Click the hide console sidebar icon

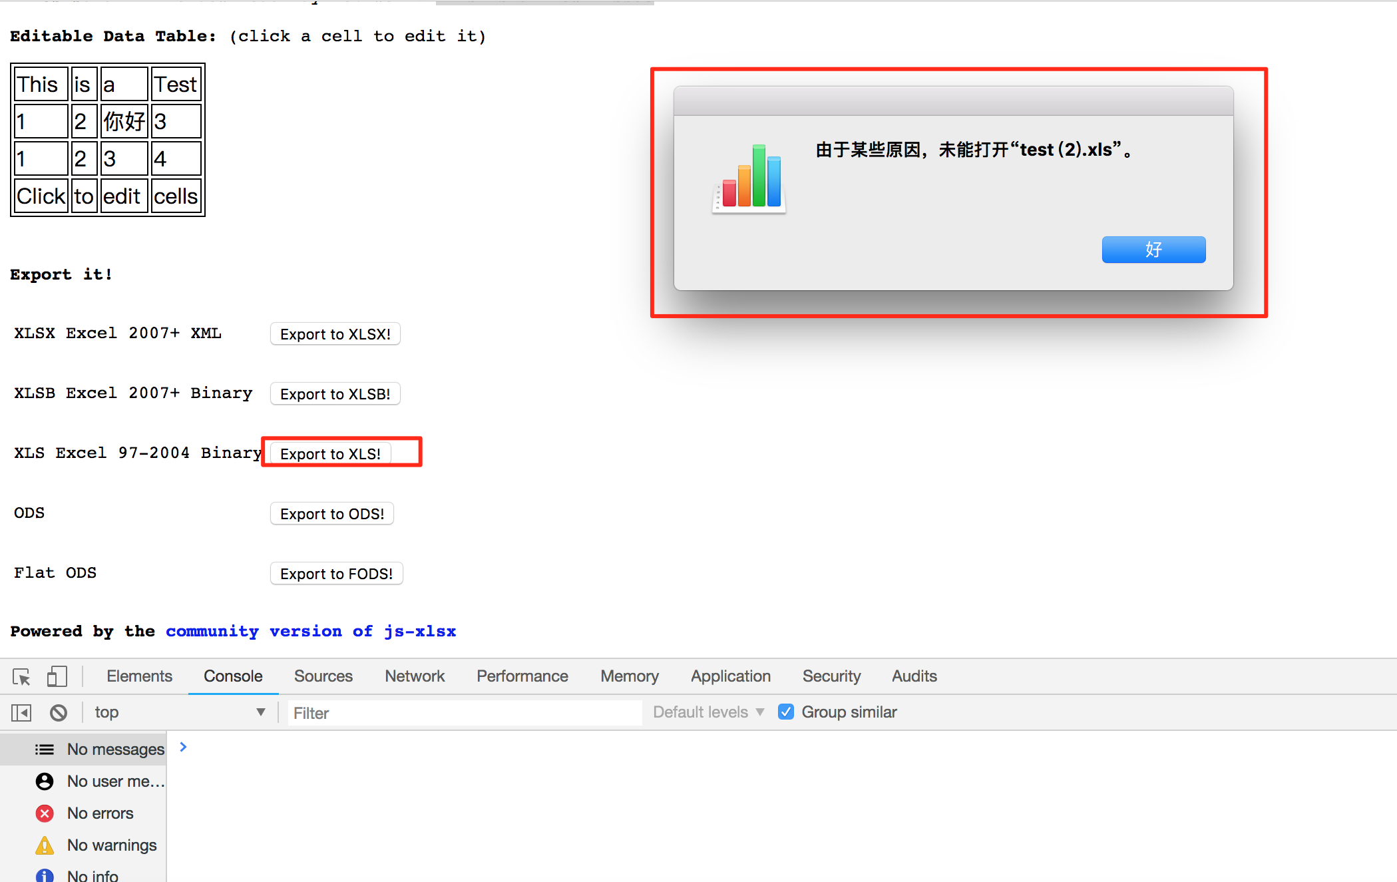(x=21, y=712)
